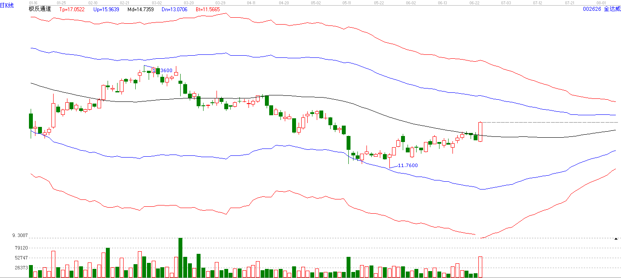Click the 04-20 date label
The width and height of the screenshot is (621, 278).
[283, 3]
